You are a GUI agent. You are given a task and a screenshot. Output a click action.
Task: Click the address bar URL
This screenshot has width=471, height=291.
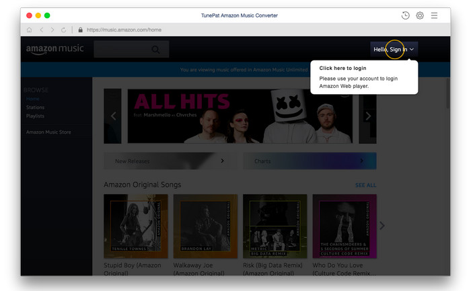coord(124,30)
